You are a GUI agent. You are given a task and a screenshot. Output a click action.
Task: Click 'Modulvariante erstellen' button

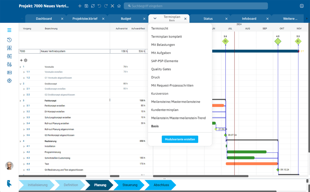(x=180, y=139)
